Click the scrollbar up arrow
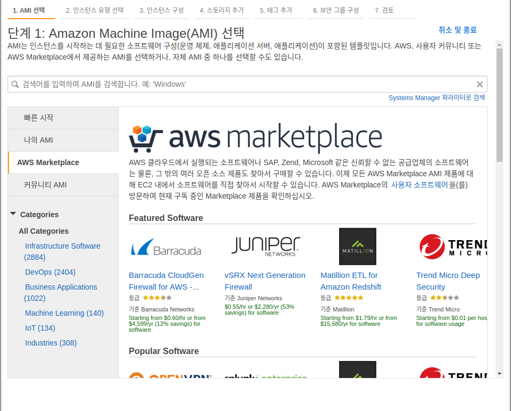The image size is (511, 411). [x=499, y=44]
